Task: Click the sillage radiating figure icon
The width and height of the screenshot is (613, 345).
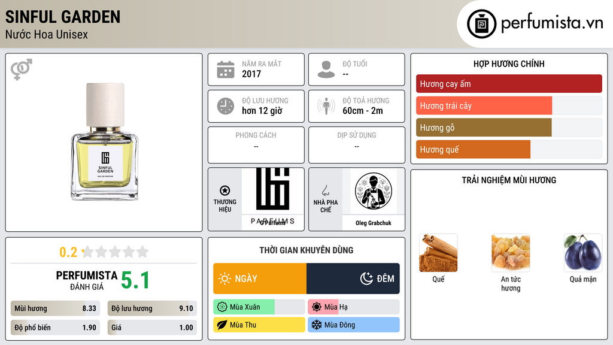Action: (326, 106)
